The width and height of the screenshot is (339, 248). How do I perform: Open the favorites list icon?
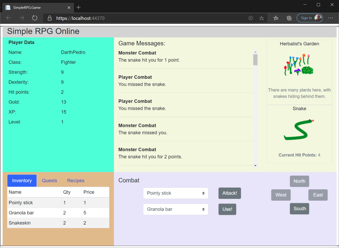[x=276, y=18]
